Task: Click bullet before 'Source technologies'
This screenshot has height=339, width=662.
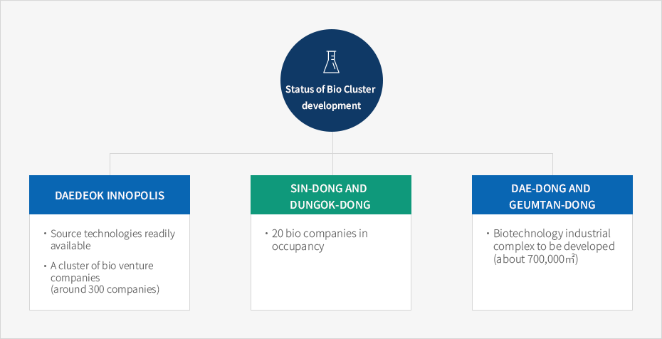Action: 45,234
